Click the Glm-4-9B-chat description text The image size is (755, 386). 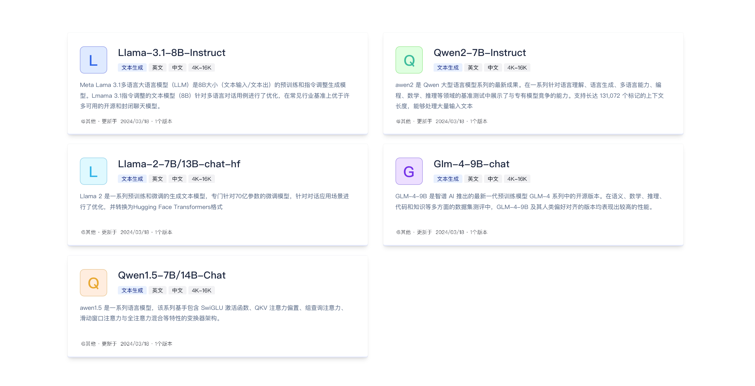pos(529,202)
